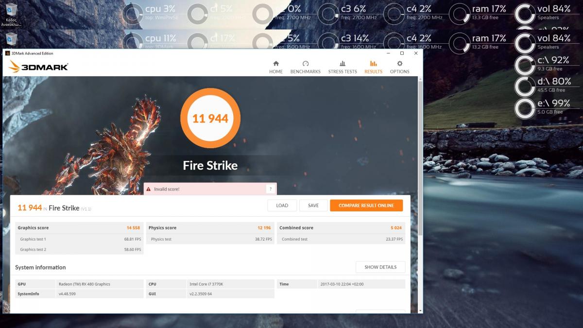Click the Fire Strike heading title
Screen dimensions: 583x328
tap(210, 165)
